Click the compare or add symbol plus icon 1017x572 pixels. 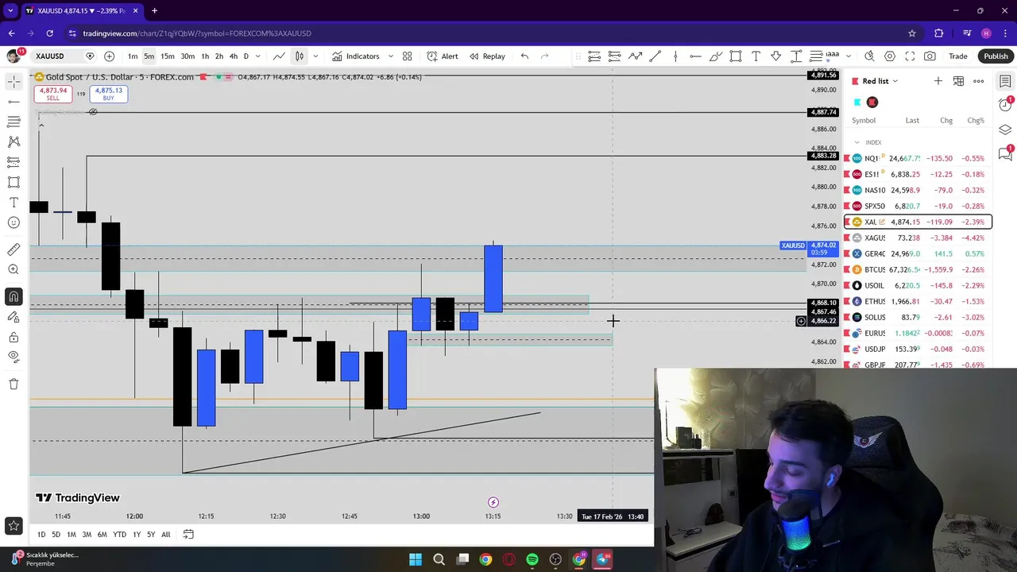109,56
